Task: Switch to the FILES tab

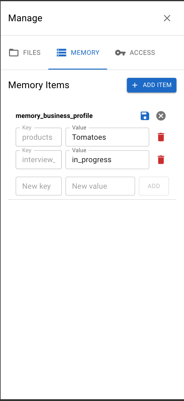Action: [25, 52]
